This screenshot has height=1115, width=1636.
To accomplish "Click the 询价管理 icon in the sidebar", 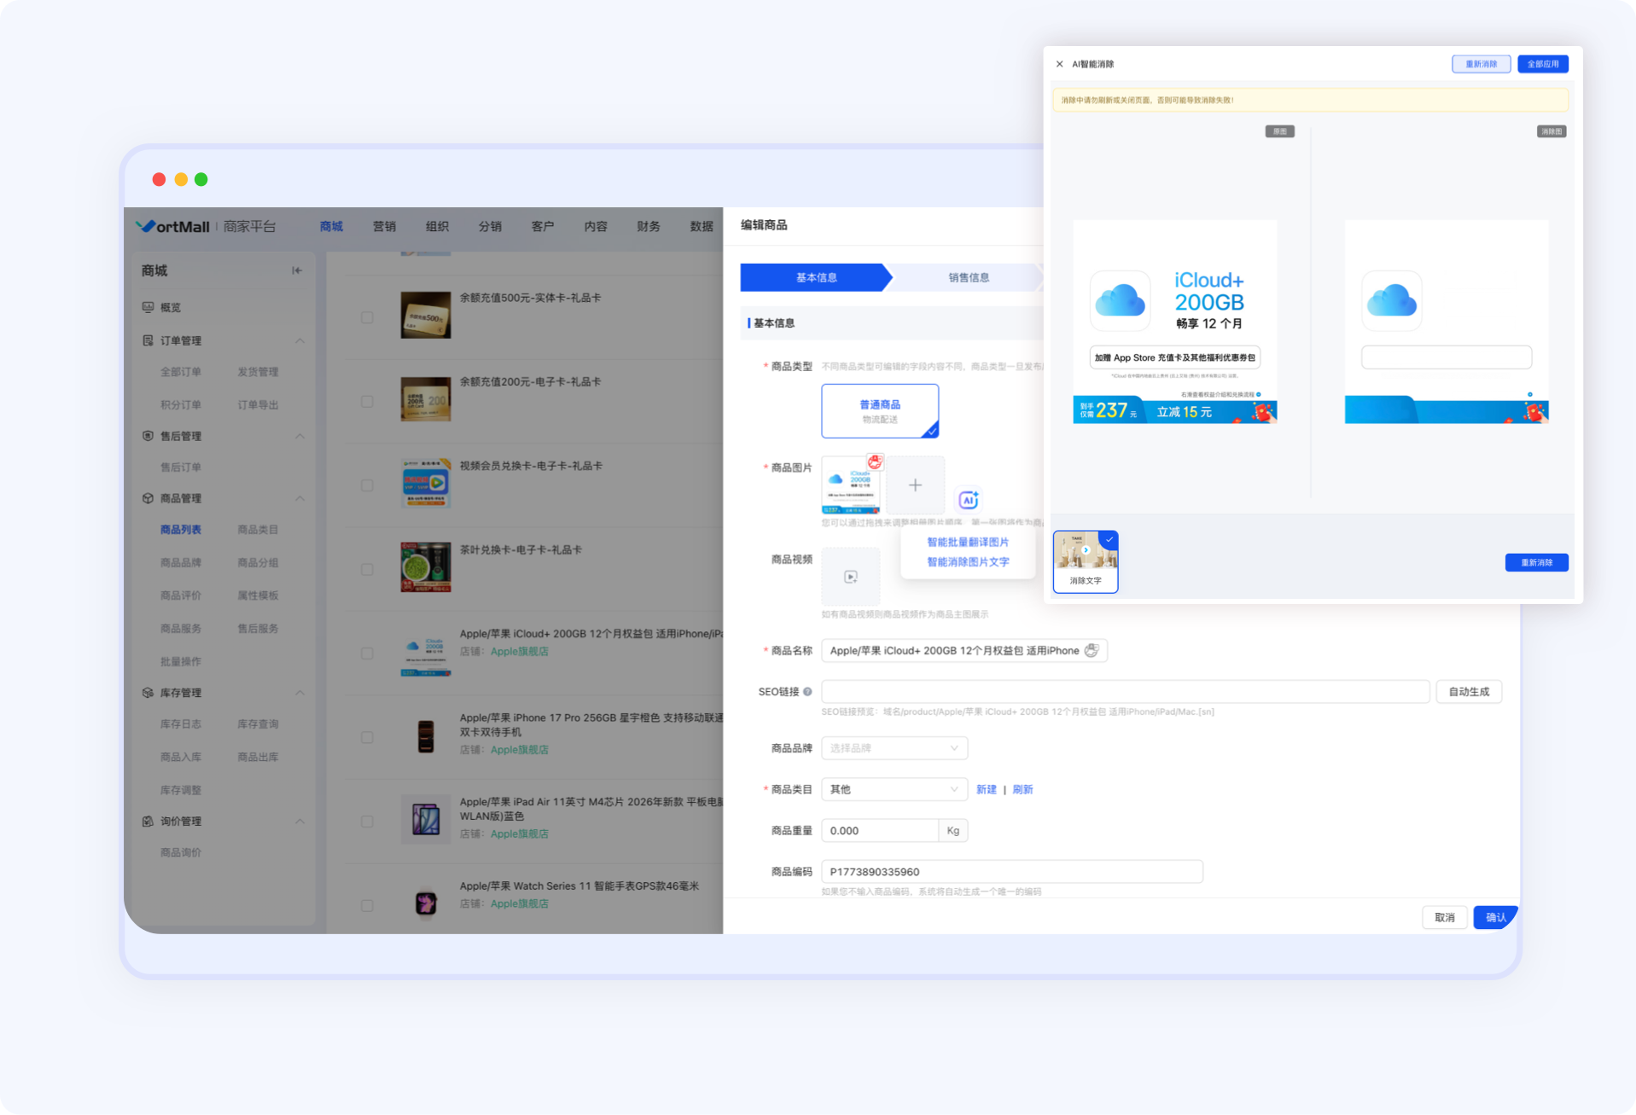I will [148, 822].
